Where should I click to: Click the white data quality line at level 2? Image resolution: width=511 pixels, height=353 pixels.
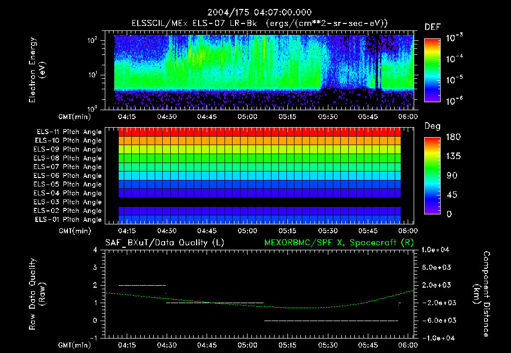[142, 285]
